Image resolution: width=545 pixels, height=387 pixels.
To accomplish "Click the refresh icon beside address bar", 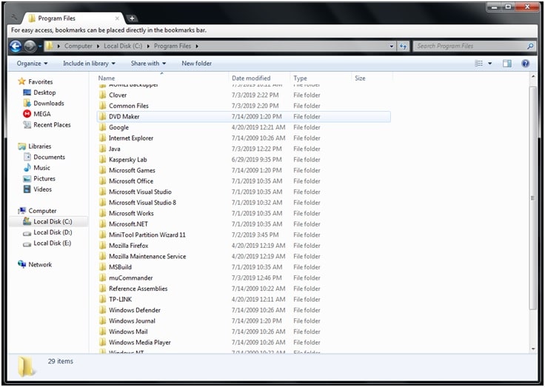I will coord(403,46).
